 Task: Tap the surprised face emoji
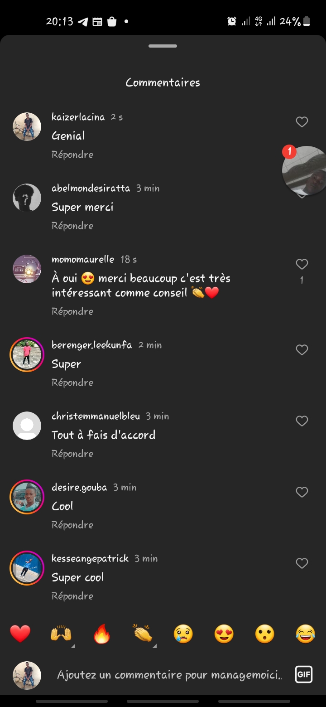pyautogui.click(x=265, y=634)
